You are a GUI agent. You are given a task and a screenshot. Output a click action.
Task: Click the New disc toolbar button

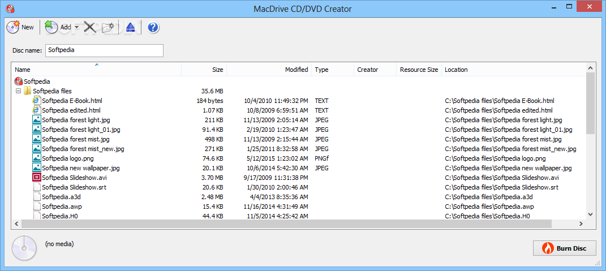point(20,27)
